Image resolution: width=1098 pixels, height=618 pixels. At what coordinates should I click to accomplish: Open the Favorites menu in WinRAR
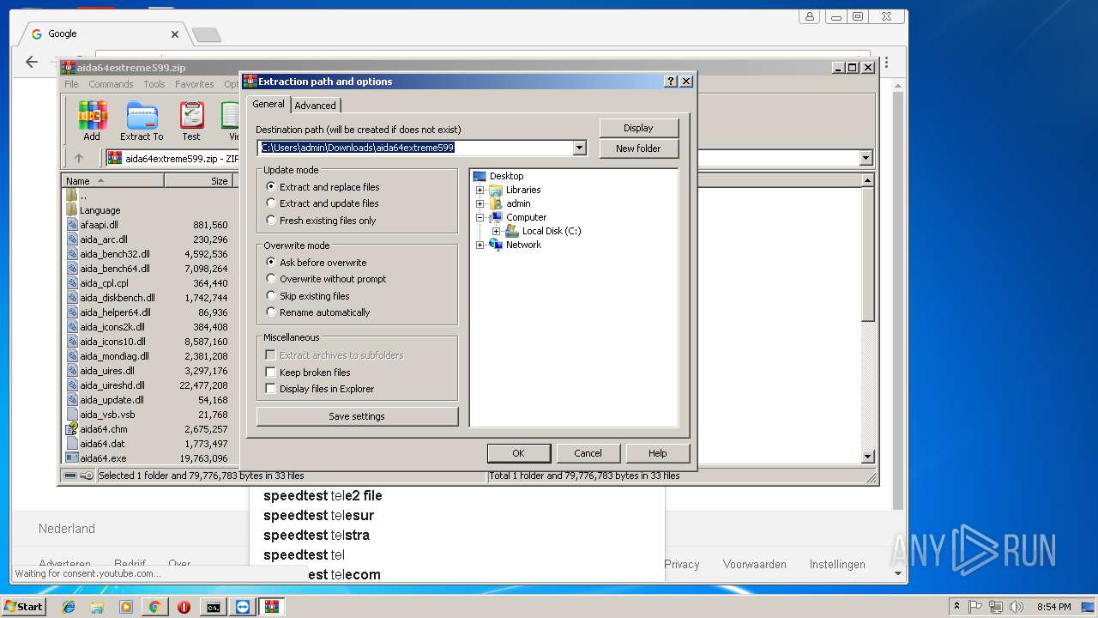pyautogui.click(x=195, y=84)
